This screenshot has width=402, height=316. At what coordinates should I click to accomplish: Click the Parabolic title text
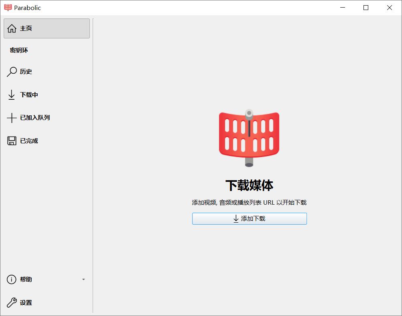[x=27, y=8]
